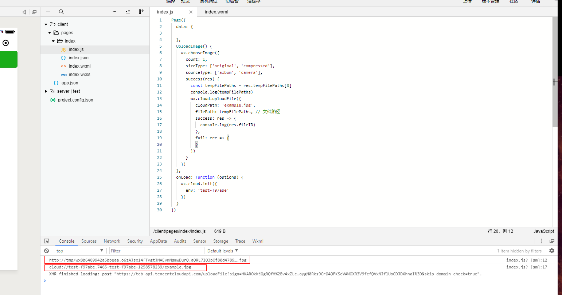Collapse the pages folder in the tree

[x=50, y=33]
